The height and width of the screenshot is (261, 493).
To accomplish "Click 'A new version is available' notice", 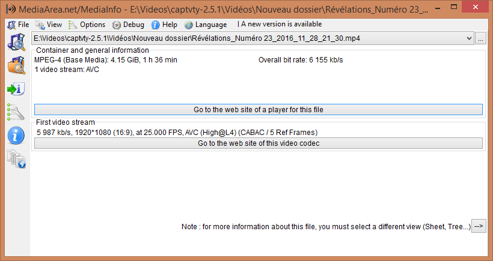I will 281,25.
